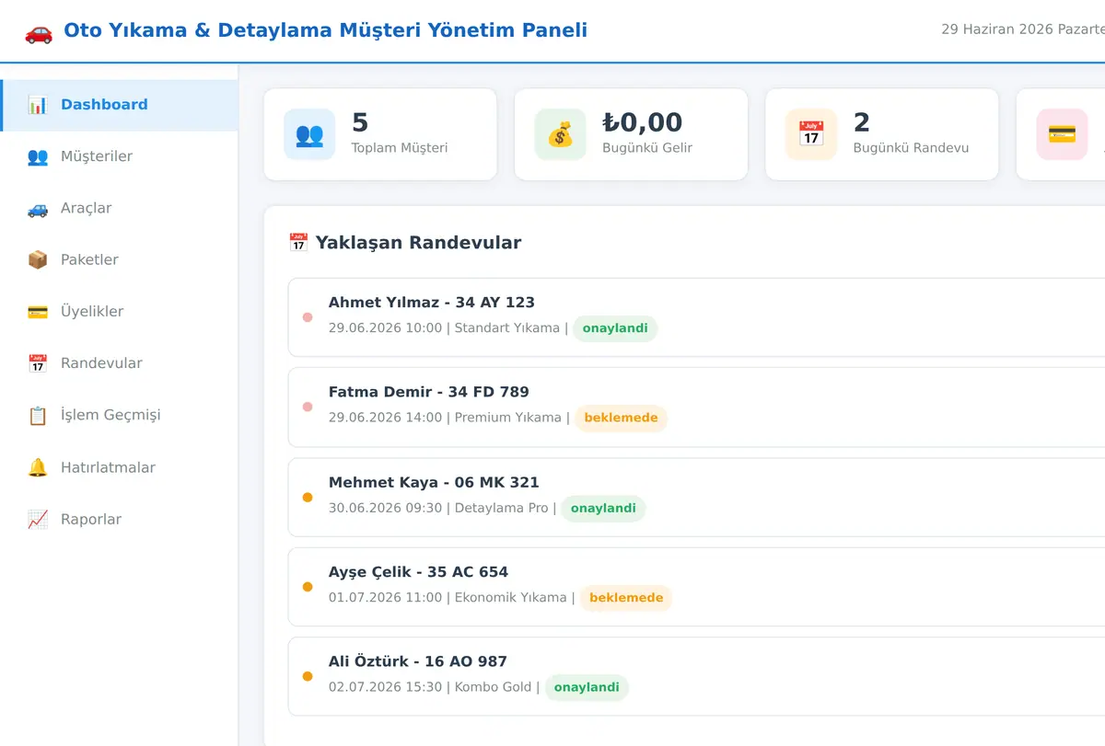
Task: Click the Hatırlatmalar bell icon
Action: tap(38, 467)
